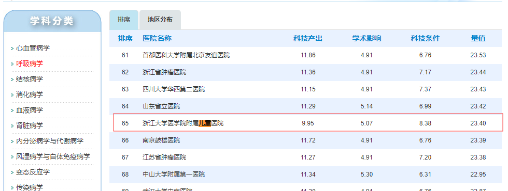
Task: Click 量值 score 23.43
Action: click(x=478, y=89)
